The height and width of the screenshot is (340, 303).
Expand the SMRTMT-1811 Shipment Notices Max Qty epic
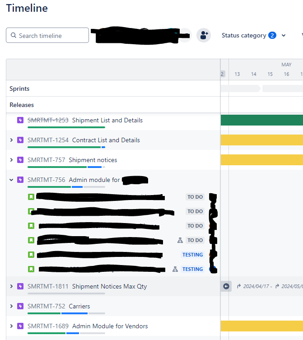click(x=11, y=286)
